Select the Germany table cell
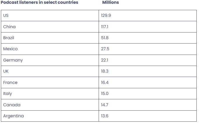The height and width of the screenshot is (124, 199). click(13, 60)
